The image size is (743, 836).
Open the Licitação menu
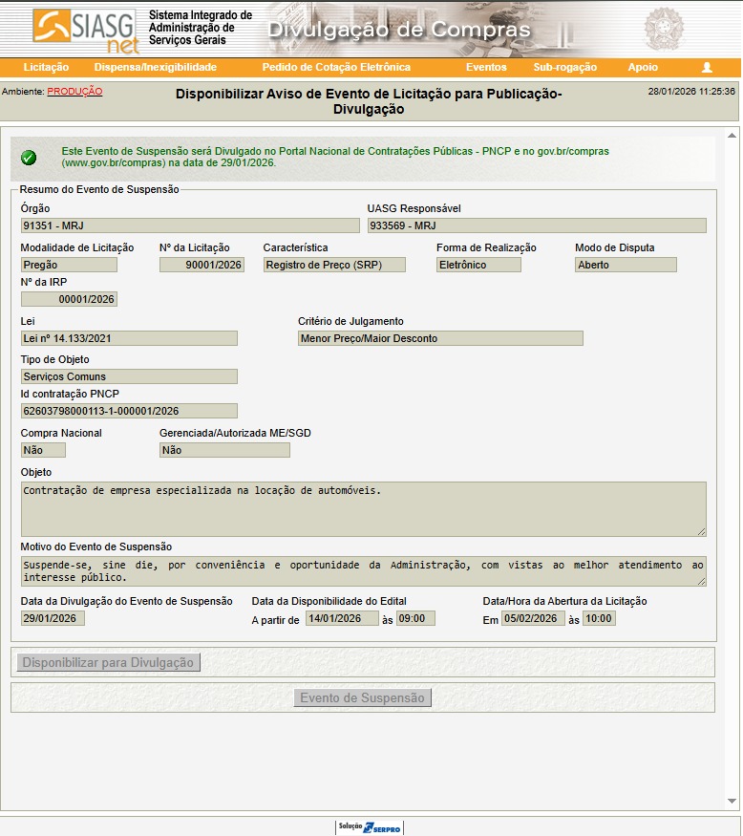tap(46, 68)
